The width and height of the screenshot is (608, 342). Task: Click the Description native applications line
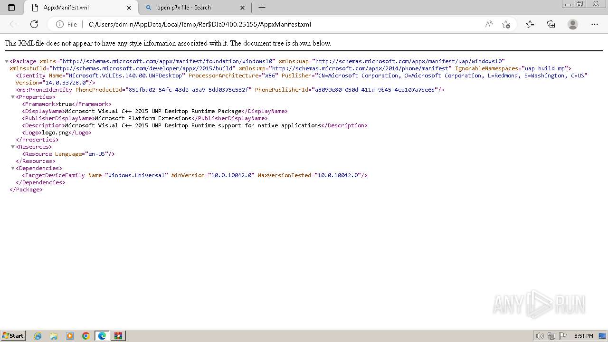[x=195, y=125]
